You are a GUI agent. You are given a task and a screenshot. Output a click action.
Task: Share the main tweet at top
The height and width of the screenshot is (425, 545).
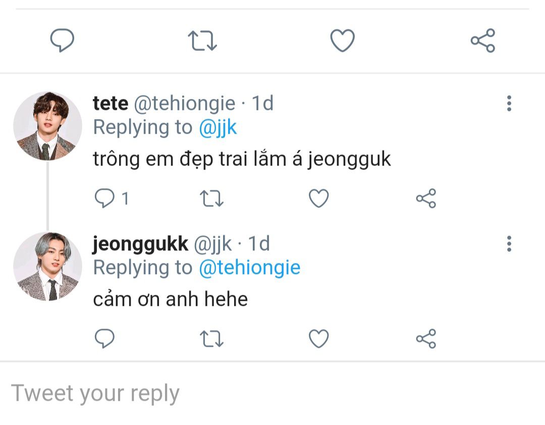click(482, 41)
